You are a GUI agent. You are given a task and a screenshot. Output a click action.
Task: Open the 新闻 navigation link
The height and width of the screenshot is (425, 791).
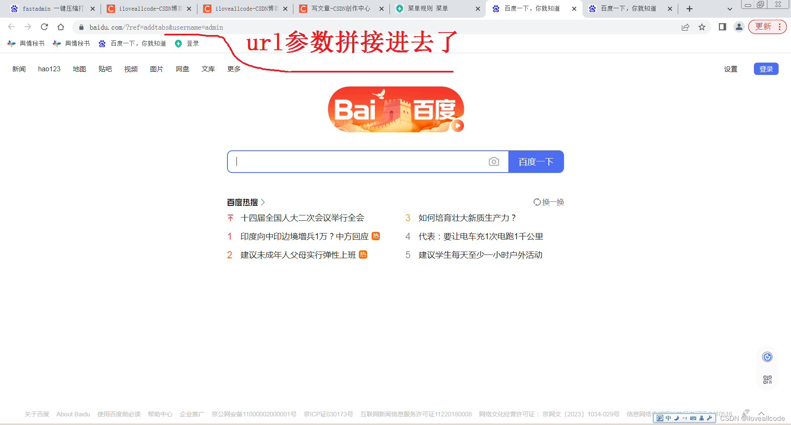coord(19,69)
